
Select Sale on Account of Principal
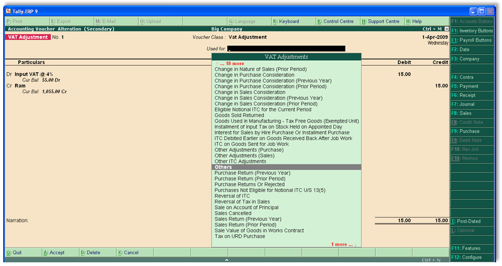tap(247, 207)
